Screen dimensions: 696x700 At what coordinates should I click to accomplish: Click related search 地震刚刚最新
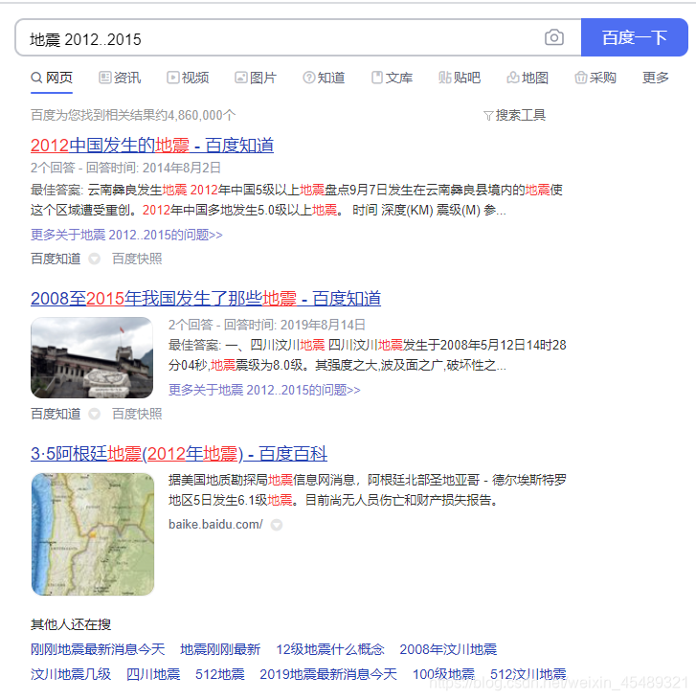220,649
